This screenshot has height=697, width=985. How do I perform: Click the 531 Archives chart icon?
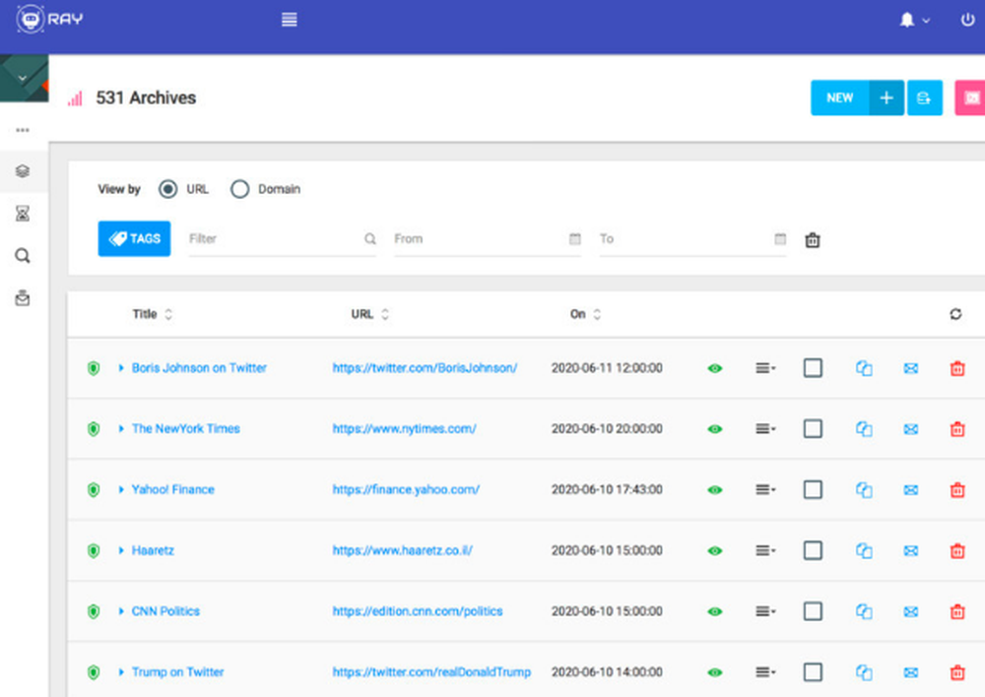tap(75, 98)
